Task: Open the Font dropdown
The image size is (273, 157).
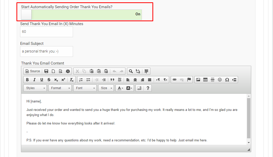Action: [85, 88]
